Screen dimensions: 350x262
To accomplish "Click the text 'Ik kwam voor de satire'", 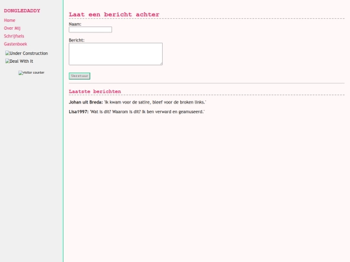I will 127,102.
